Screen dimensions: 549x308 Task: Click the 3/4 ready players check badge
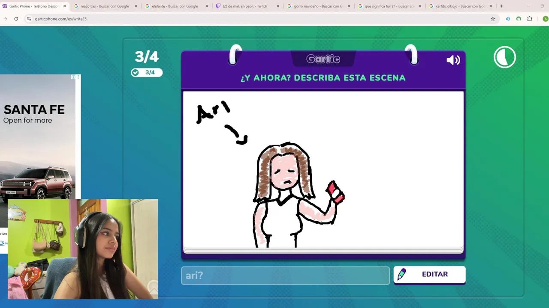147,72
